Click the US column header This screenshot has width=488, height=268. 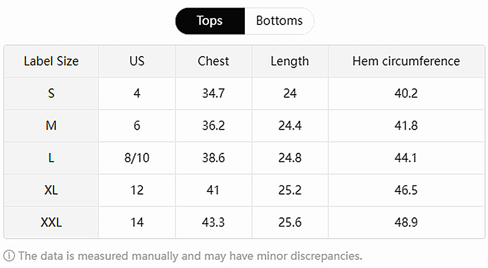pos(137,61)
